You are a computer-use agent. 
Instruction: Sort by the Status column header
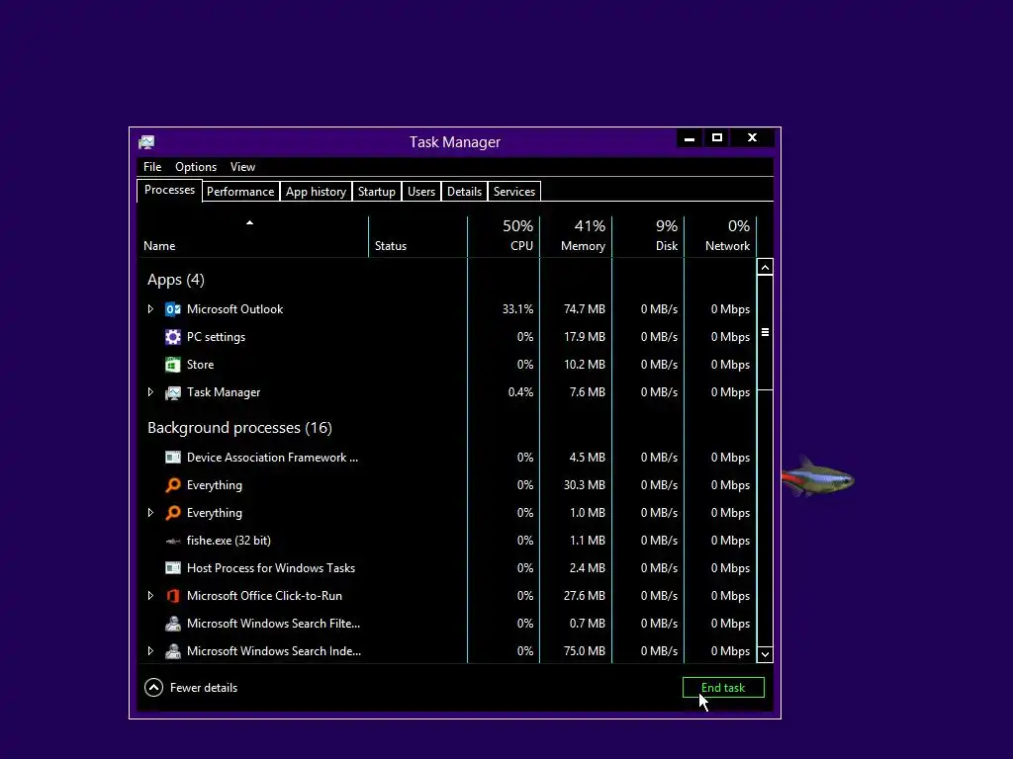(x=418, y=236)
